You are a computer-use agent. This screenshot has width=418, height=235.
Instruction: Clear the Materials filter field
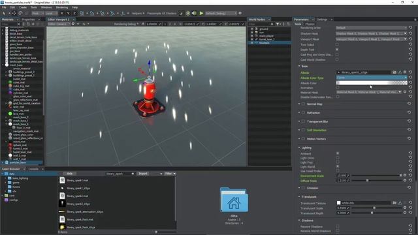coord(18,24)
